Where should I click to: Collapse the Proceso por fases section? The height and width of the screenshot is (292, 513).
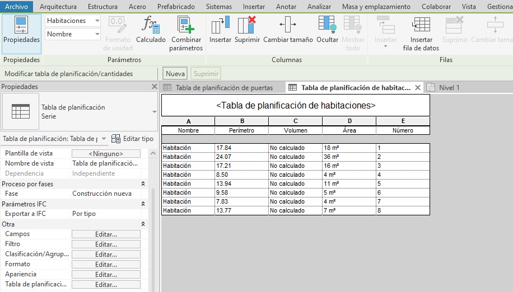[143, 184]
